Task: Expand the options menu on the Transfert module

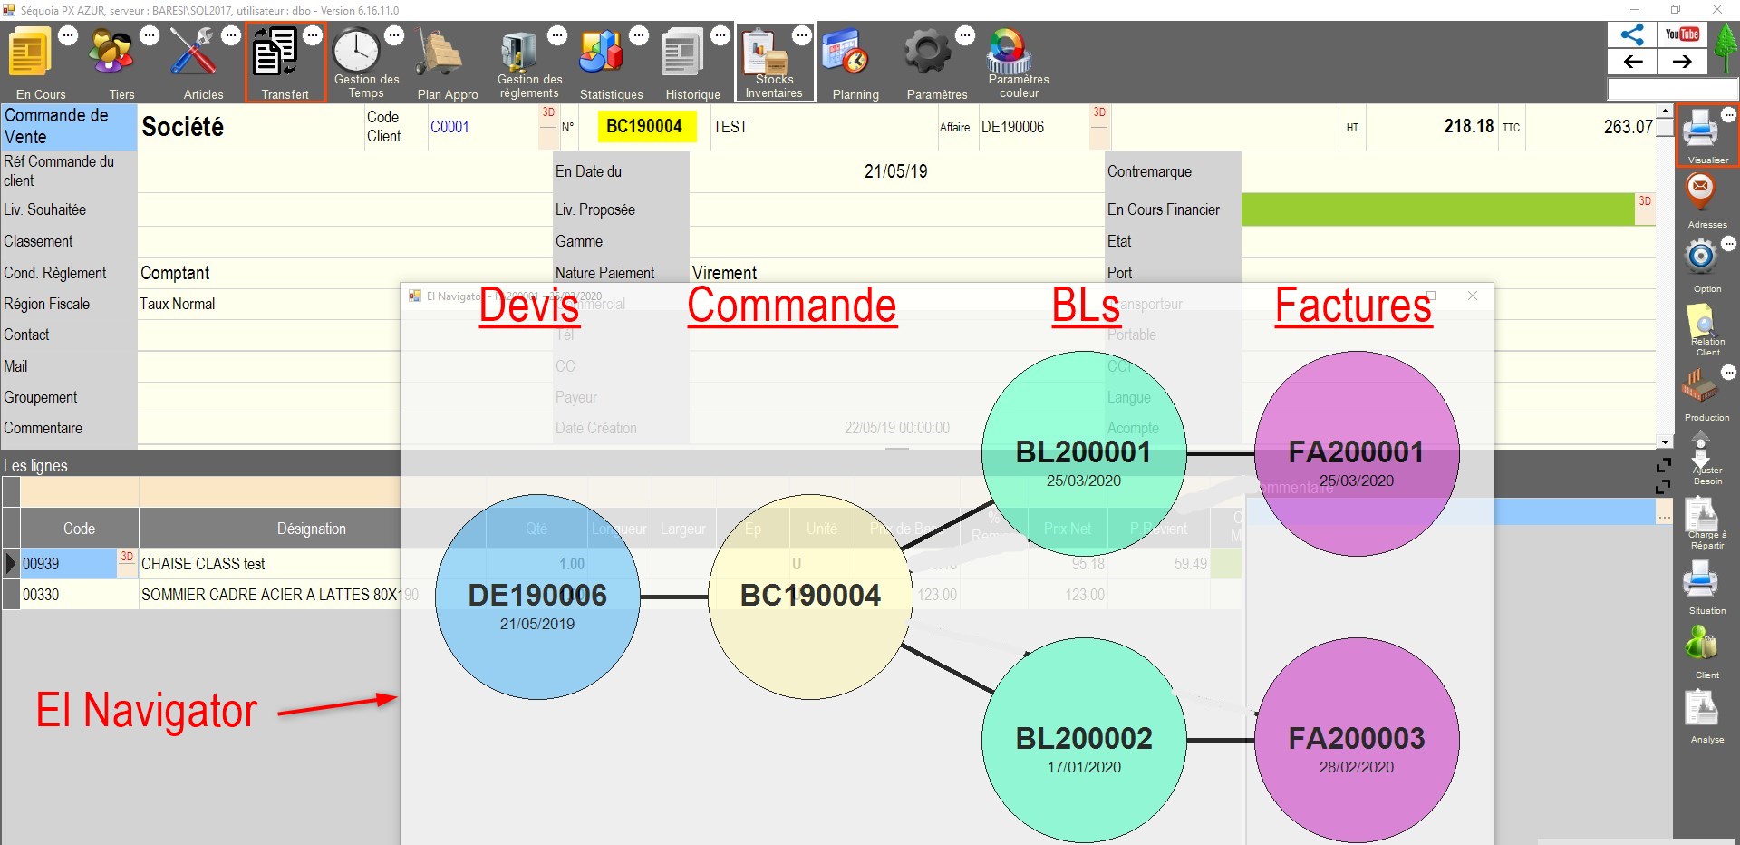Action: click(314, 34)
